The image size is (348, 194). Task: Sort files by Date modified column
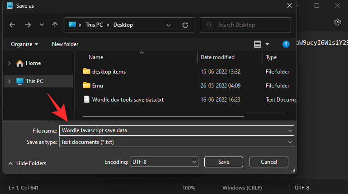click(x=217, y=57)
